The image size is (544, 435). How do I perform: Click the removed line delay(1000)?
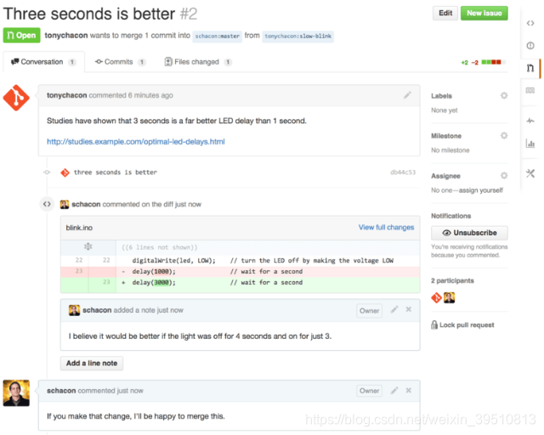coord(240,271)
